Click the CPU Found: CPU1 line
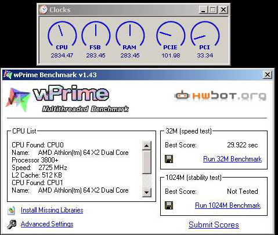 coord(37,183)
